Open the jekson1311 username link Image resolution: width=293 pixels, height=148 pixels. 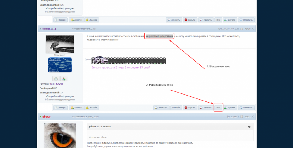click(x=49, y=29)
